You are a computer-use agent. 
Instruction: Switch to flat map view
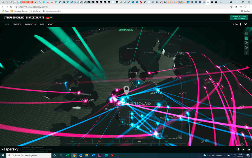pos(246,38)
